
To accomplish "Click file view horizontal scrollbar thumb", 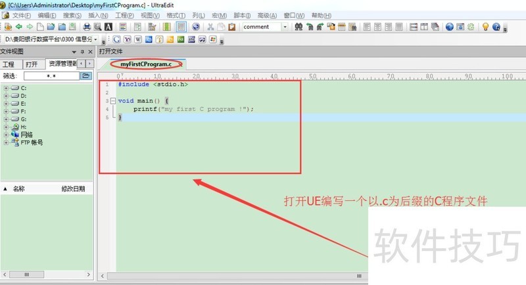I will pos(26,274).
